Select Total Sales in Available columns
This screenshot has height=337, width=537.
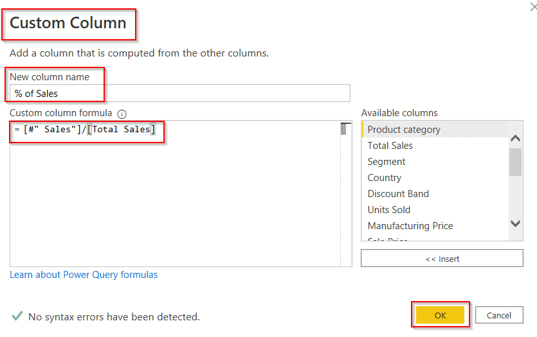click(x=435, y=146)
